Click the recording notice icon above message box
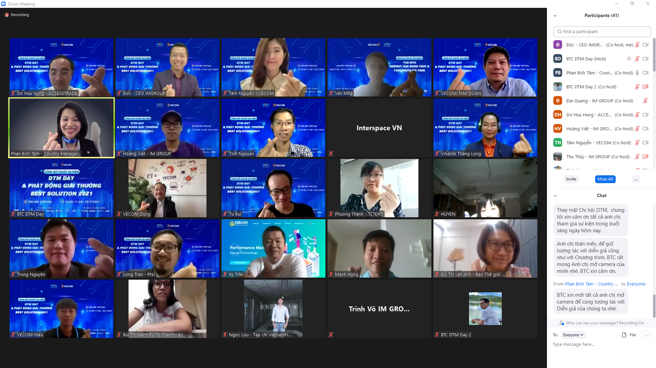Viewport: 656px width, 368px height. [561, 323]
